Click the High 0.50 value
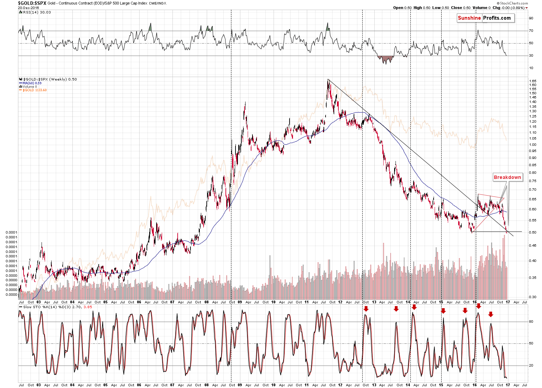The width and height of the screenshot is (542, 388). coord(422,8)
